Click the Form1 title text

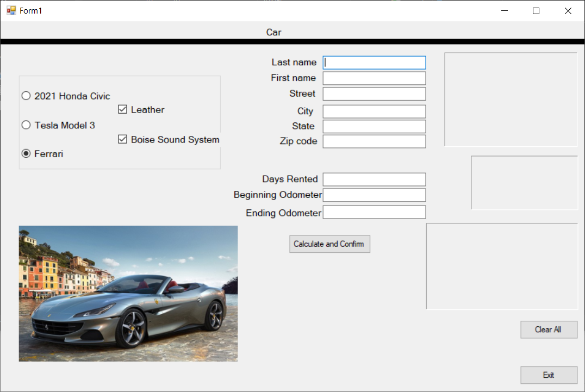pyautogui.click(x=30, y=11)
